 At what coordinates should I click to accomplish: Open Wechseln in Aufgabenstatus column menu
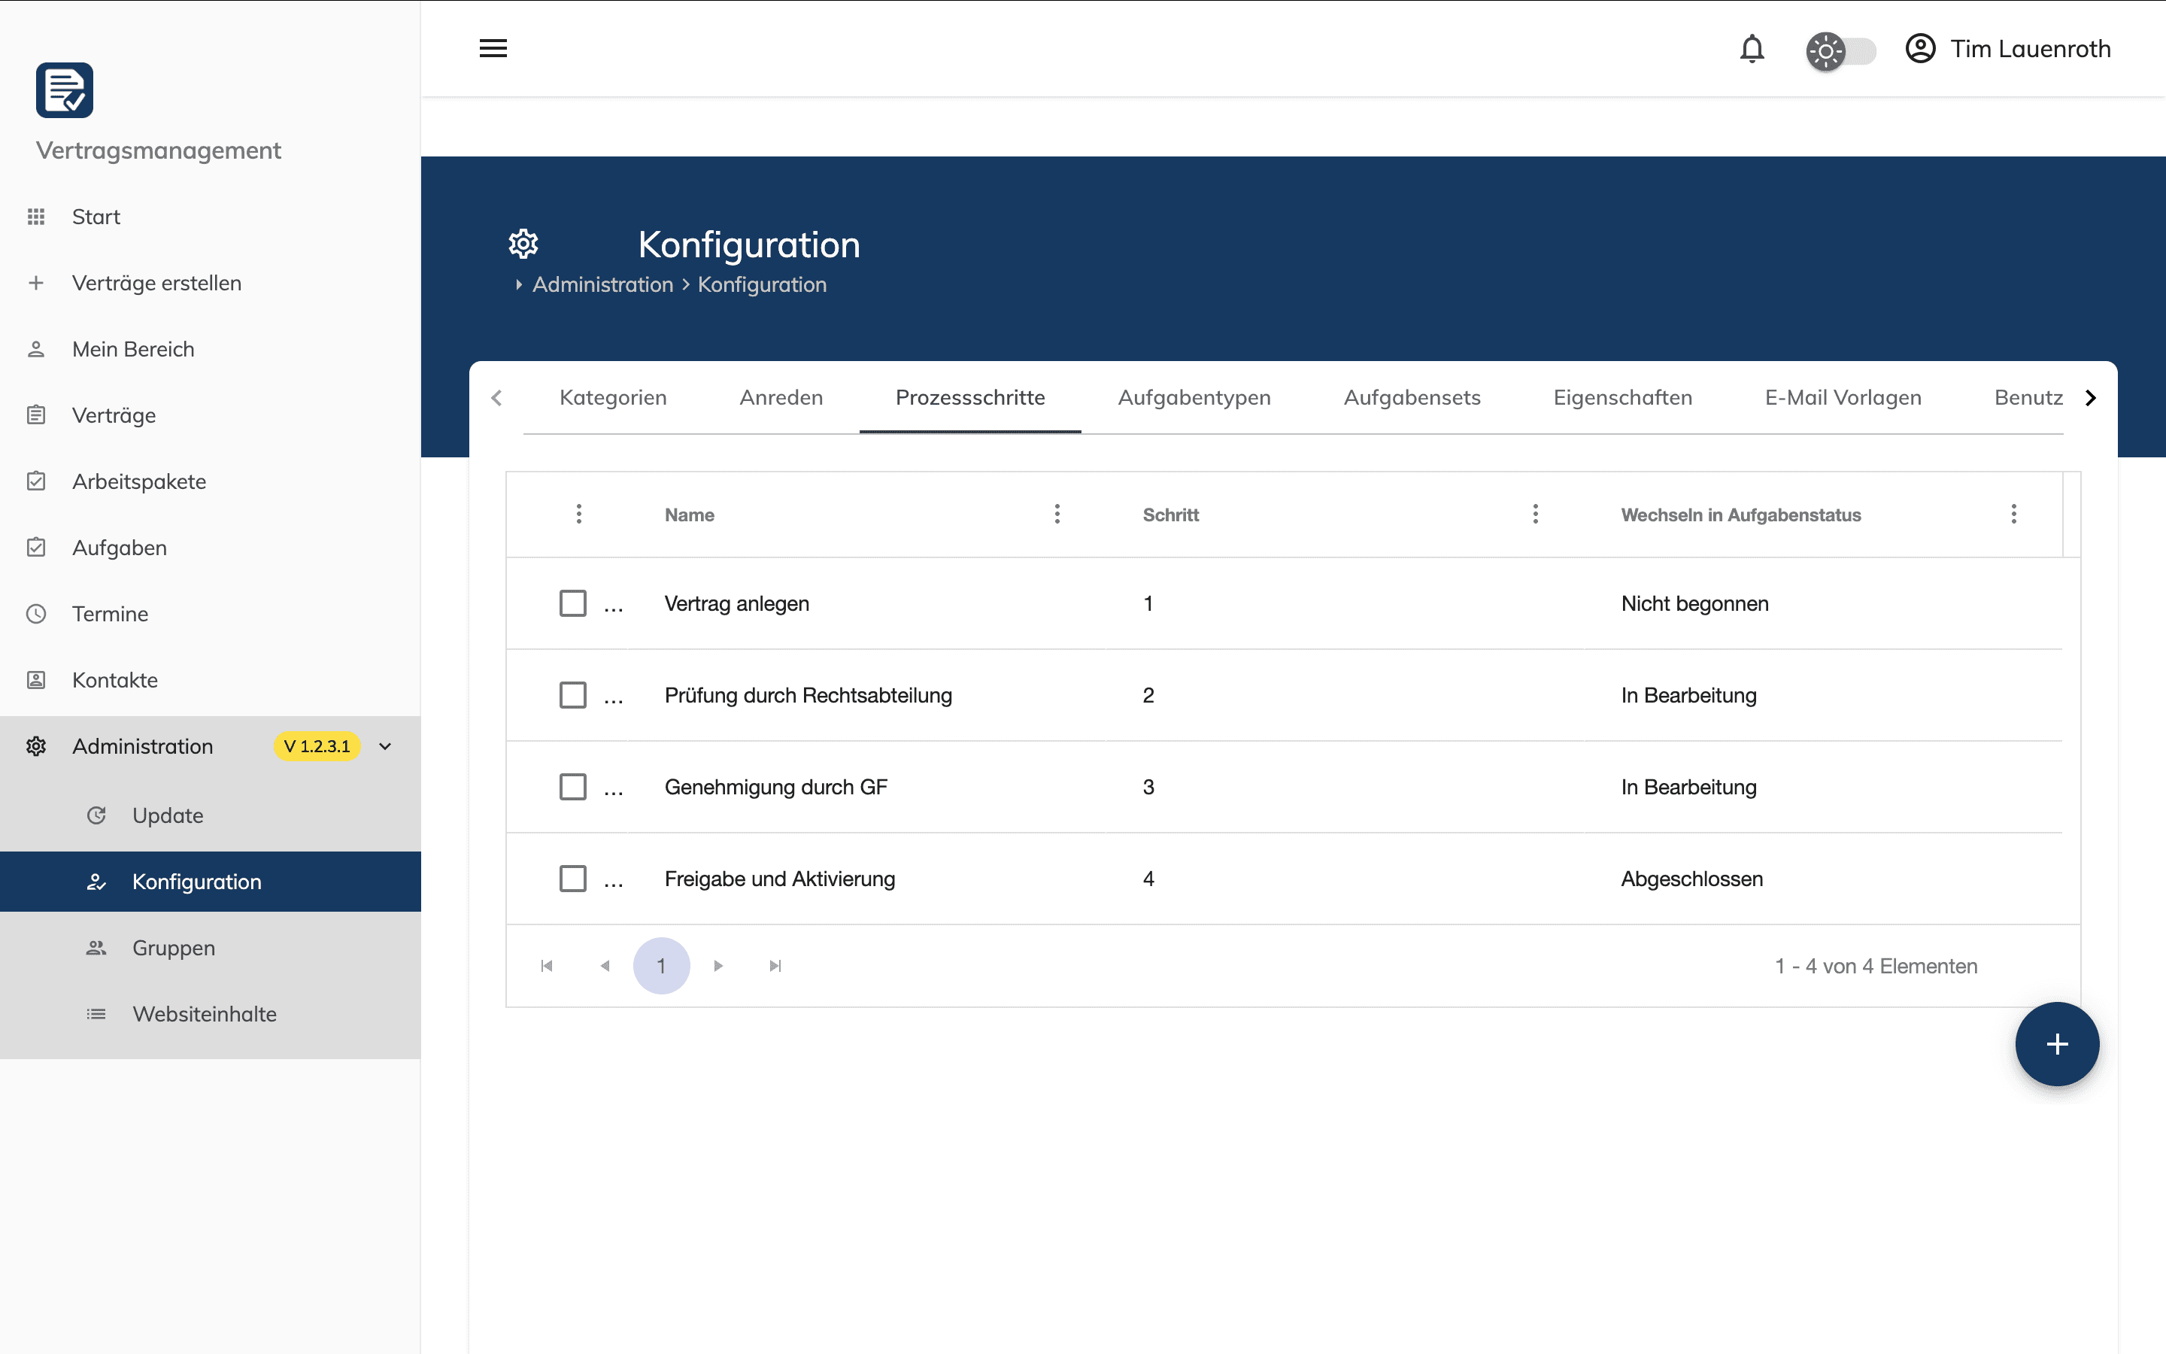tap(2014, 514)
